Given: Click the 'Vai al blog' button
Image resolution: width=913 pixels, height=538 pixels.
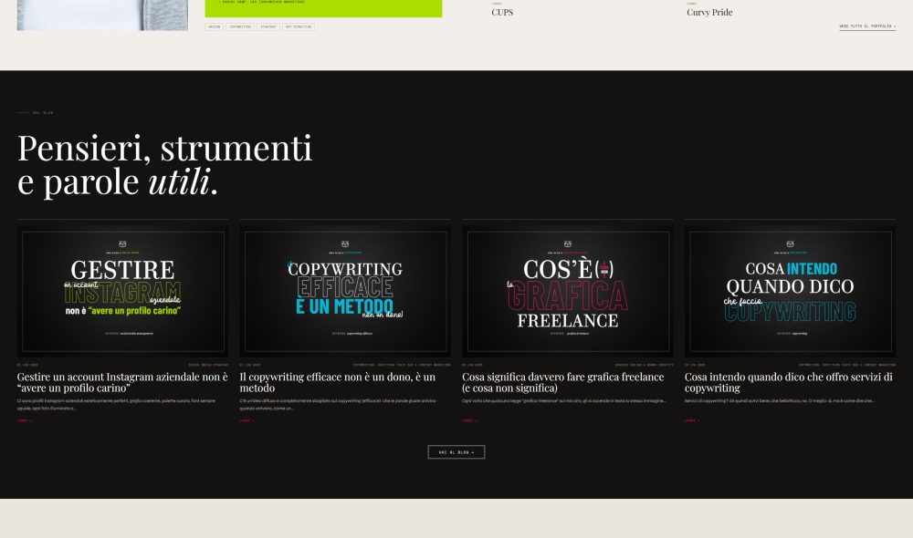Looking at the screenshot, I should click(456, 452).
